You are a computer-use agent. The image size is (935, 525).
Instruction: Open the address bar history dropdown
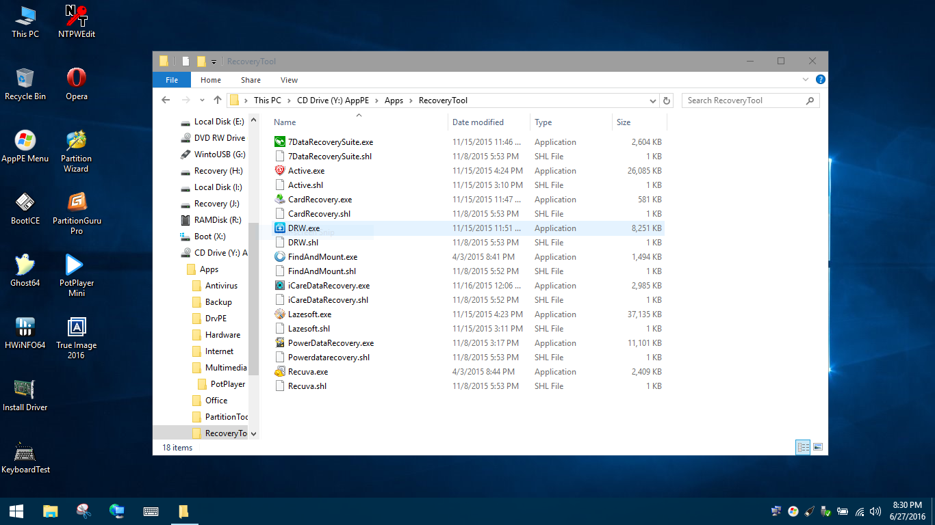[x=653, y=100]
